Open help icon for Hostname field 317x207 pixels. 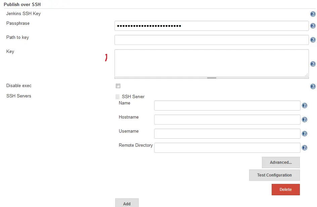pos(305,120)
